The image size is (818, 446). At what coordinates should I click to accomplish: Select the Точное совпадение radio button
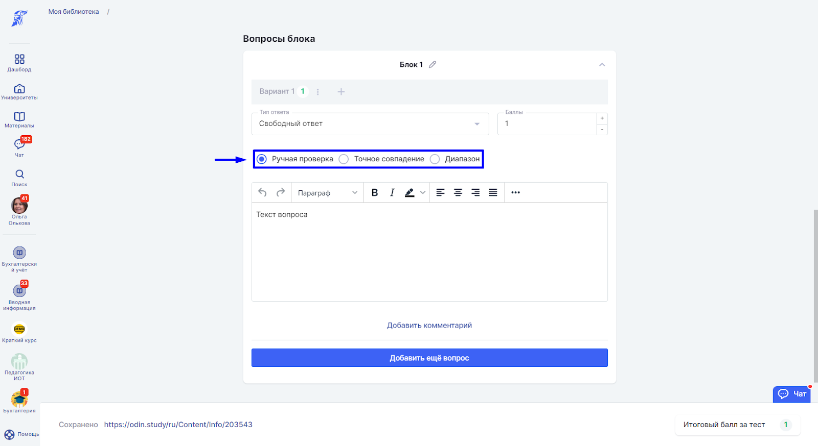344,159
